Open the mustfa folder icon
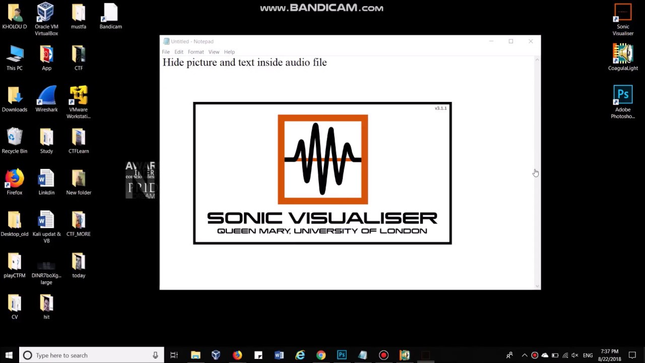This screenshot has height=363, width=645. [x=79, y=17]
